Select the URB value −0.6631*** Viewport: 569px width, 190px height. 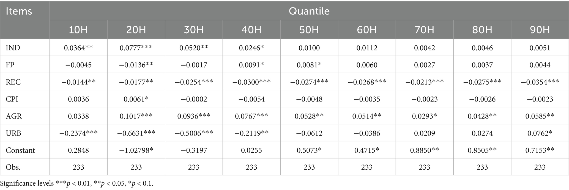[136, 133]
